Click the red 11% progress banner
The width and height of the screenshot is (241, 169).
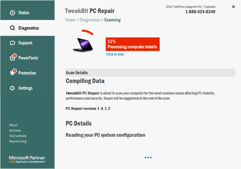tap(133, 44)
